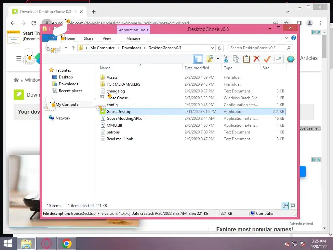
Task: Open File Explorer from taskbar
Action: click(x=26, y=243)
